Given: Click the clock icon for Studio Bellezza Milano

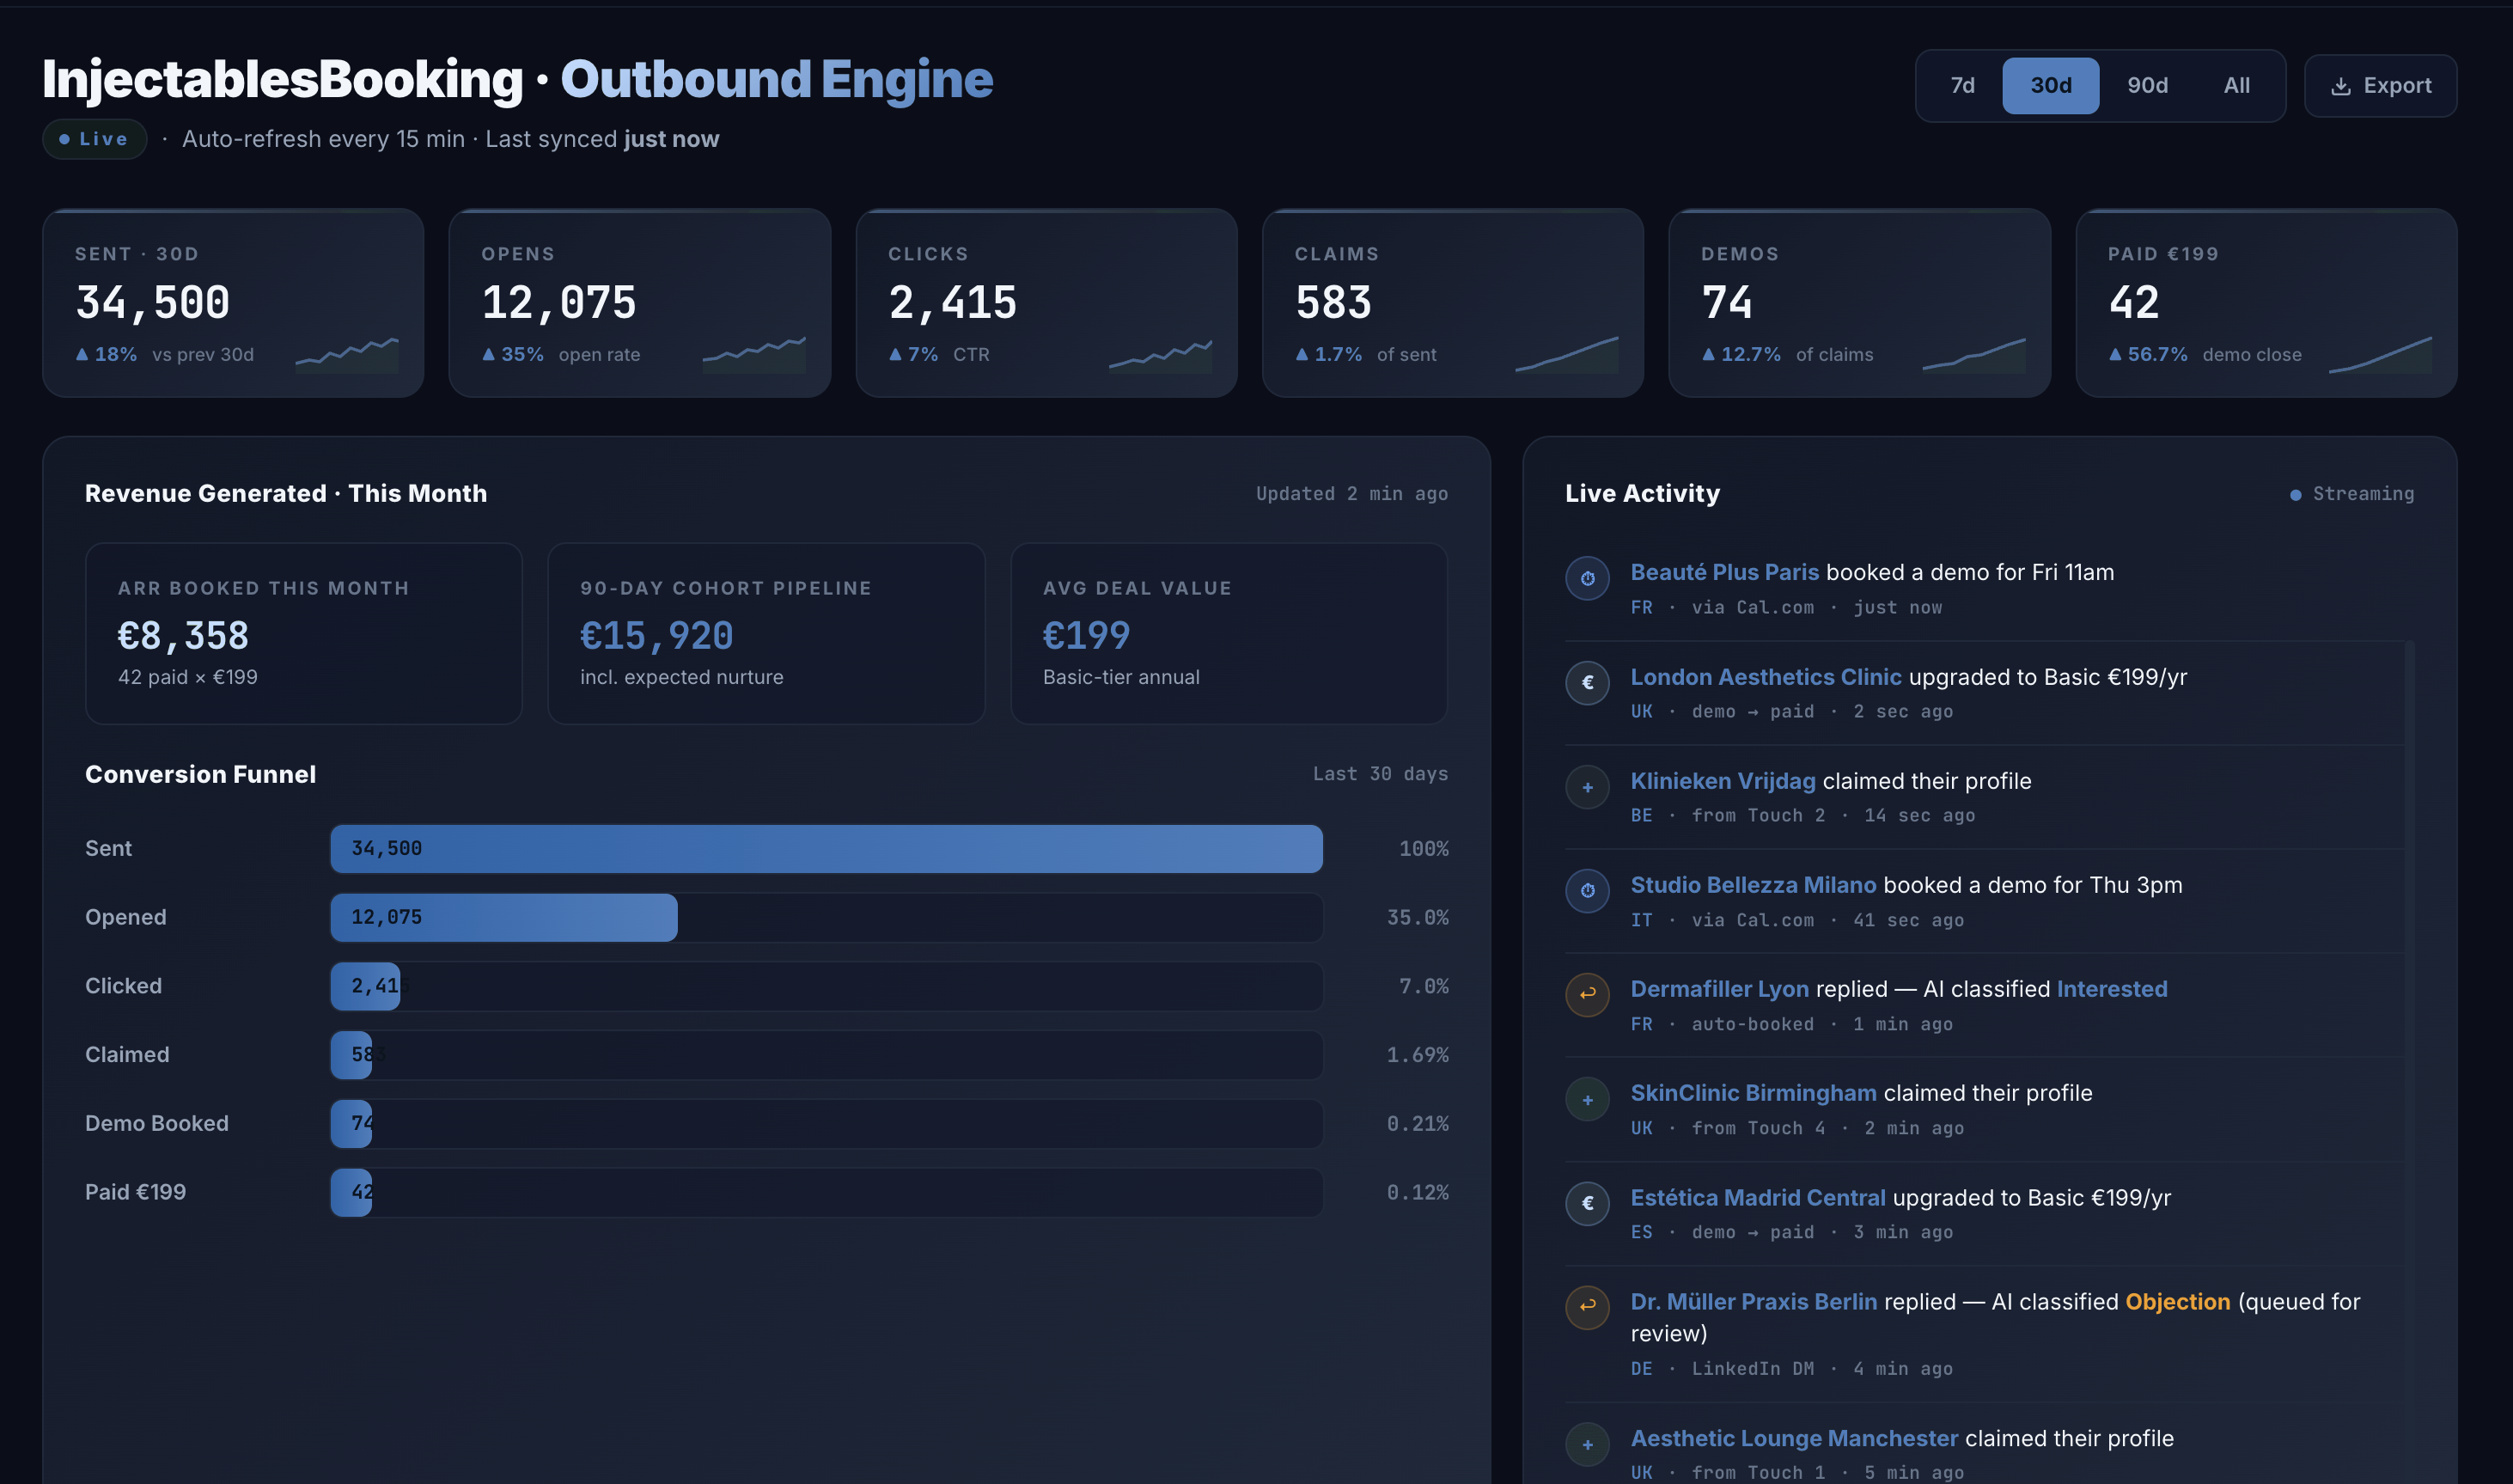Looking at the screenshot, I should [x=1588, y=890].
